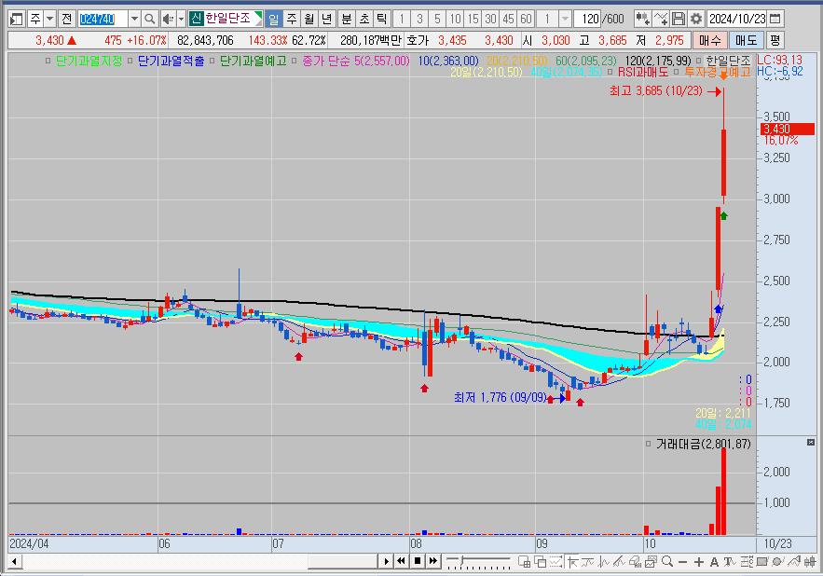Select the 일 (daily) period tab

pos(273,20)
